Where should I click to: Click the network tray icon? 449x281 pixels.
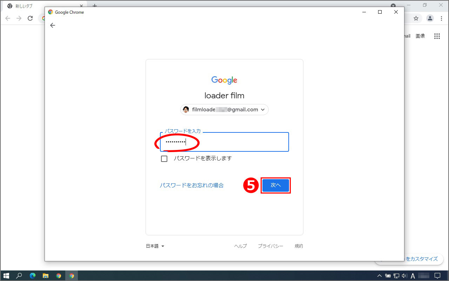[396, 276]
